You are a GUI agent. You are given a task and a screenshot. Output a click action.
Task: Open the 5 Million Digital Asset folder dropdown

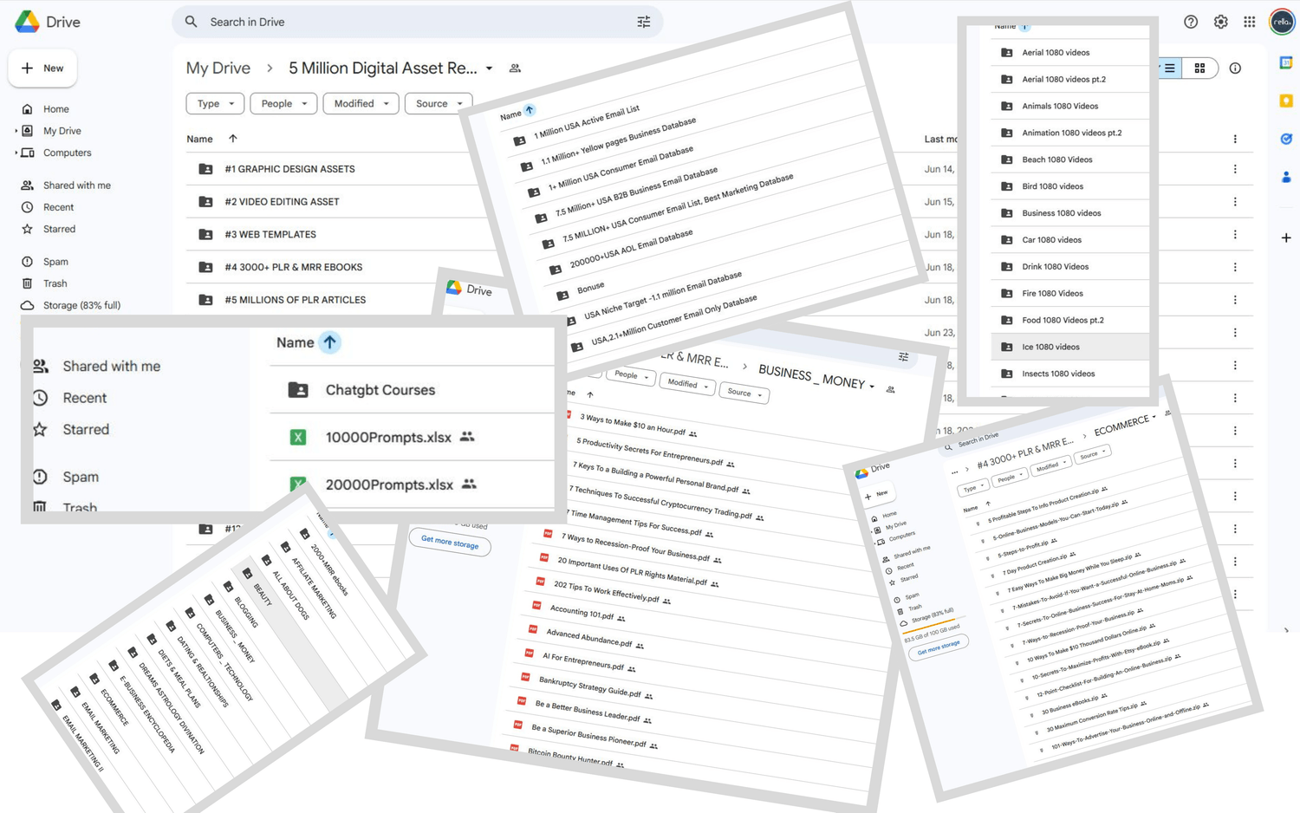489,68
